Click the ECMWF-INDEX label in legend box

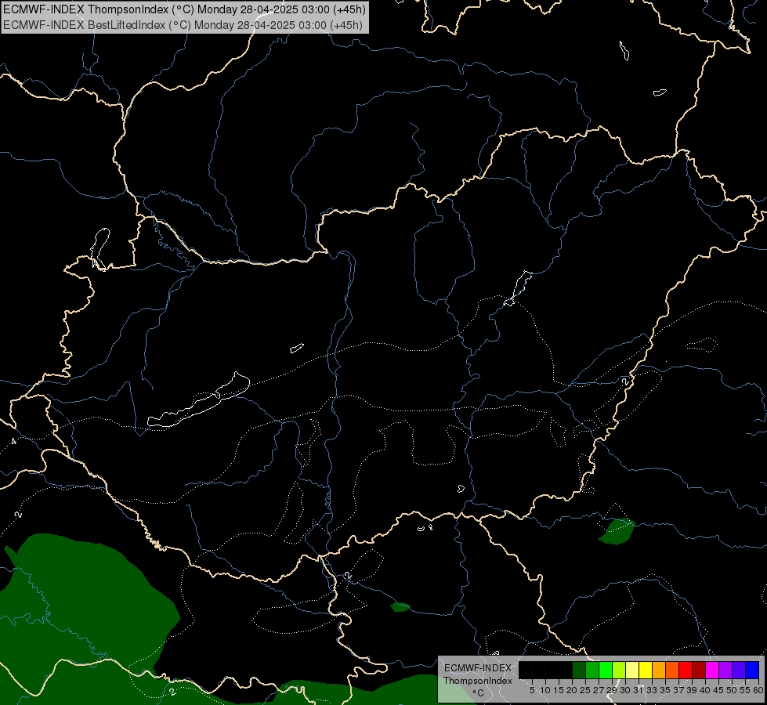click(477, 668)
